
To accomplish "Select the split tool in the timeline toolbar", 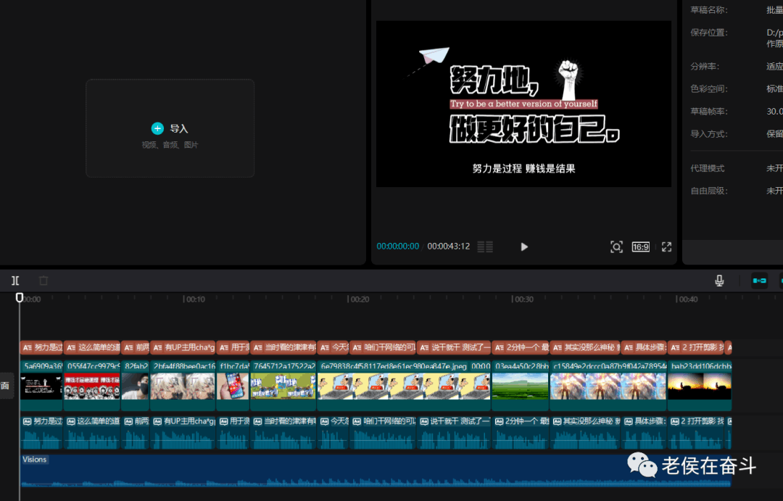I will click(x=15, y=281).
